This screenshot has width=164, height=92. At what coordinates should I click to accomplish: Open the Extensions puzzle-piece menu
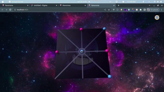141,10
